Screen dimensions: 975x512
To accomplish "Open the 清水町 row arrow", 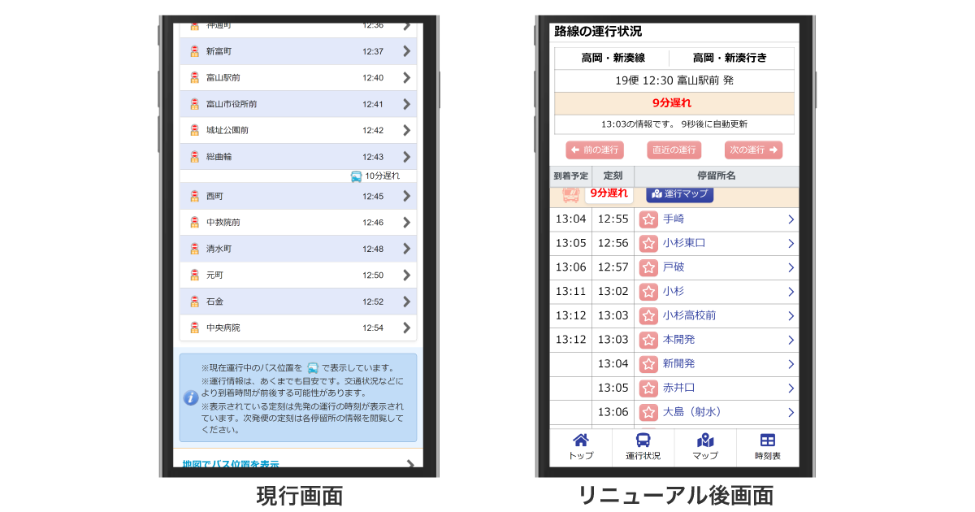I will [407, 249].
